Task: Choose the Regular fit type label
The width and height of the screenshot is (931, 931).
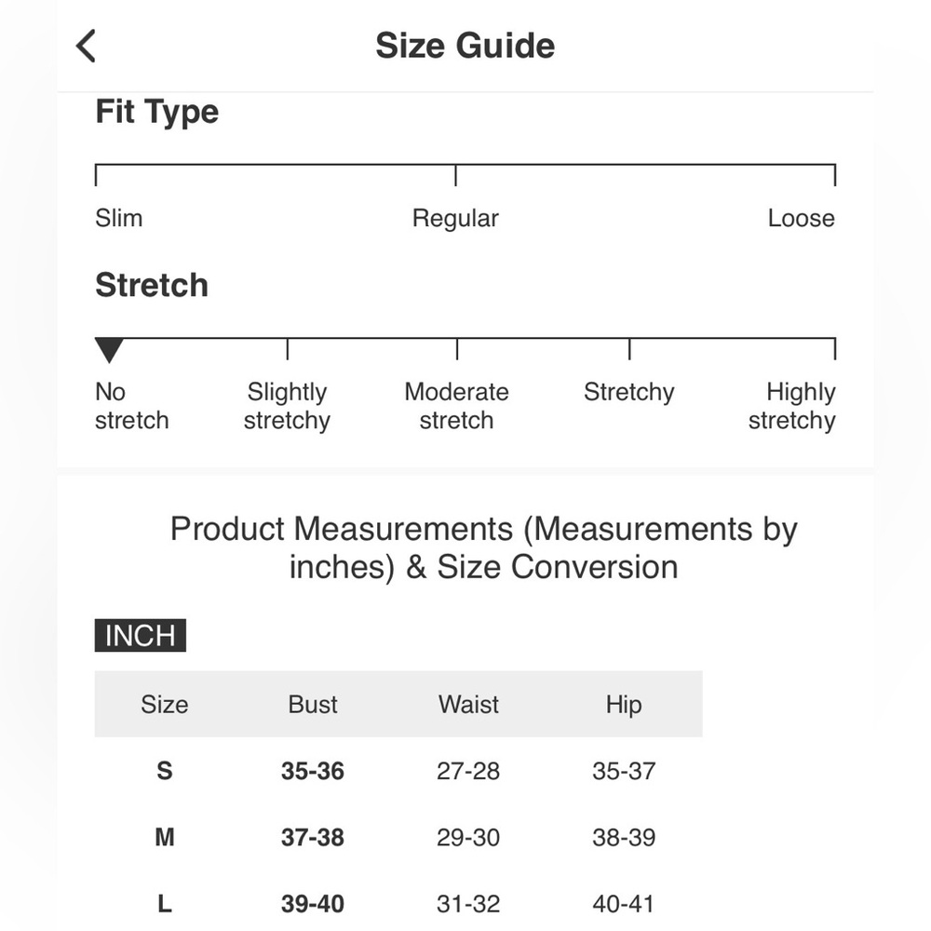Action: point(455,219)
